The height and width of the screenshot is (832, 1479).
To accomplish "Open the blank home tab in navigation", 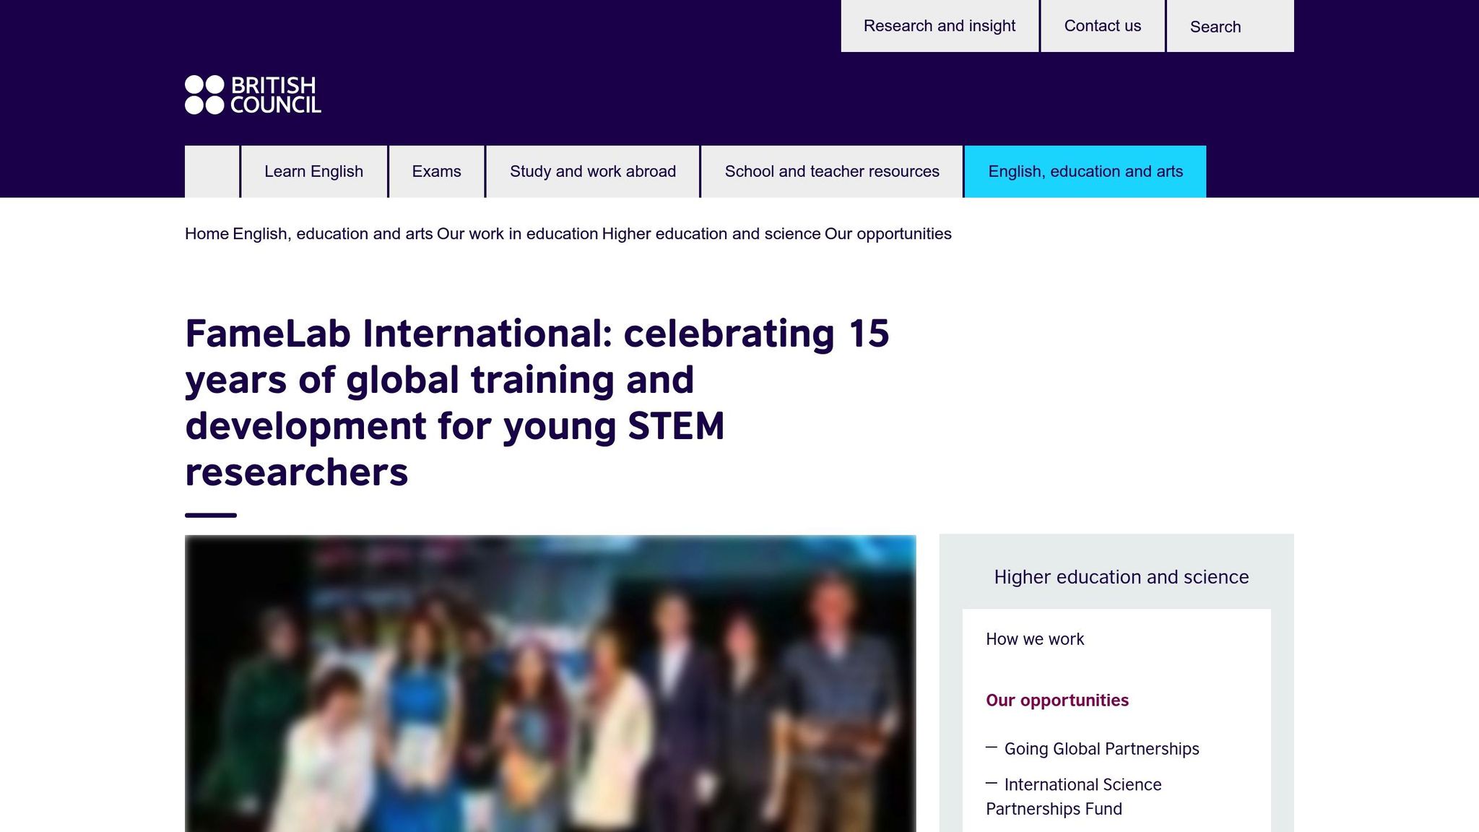I will coord(212,171).
